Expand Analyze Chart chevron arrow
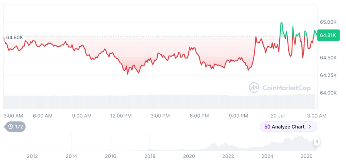 (x=310, y=127)
